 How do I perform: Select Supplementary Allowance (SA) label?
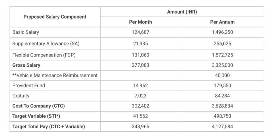(x=46, y=44)
